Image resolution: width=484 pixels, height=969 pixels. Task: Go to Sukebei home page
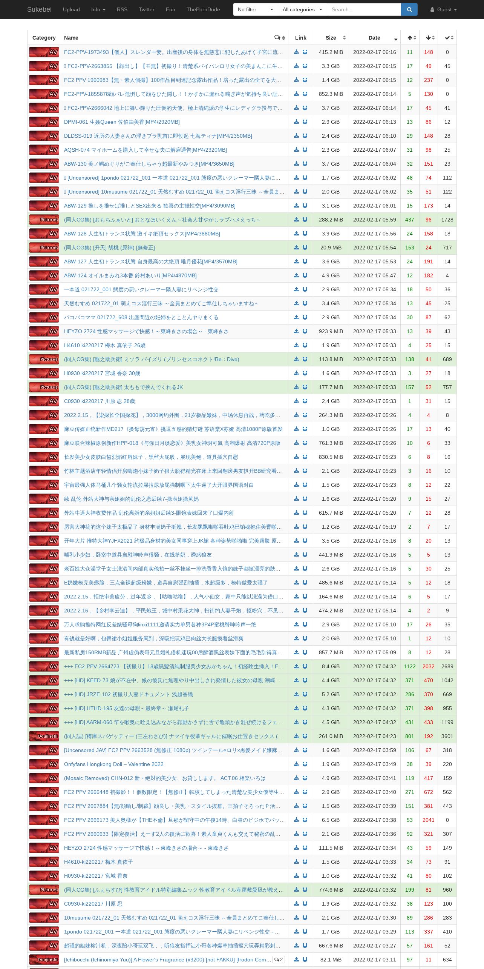point(39,9)
